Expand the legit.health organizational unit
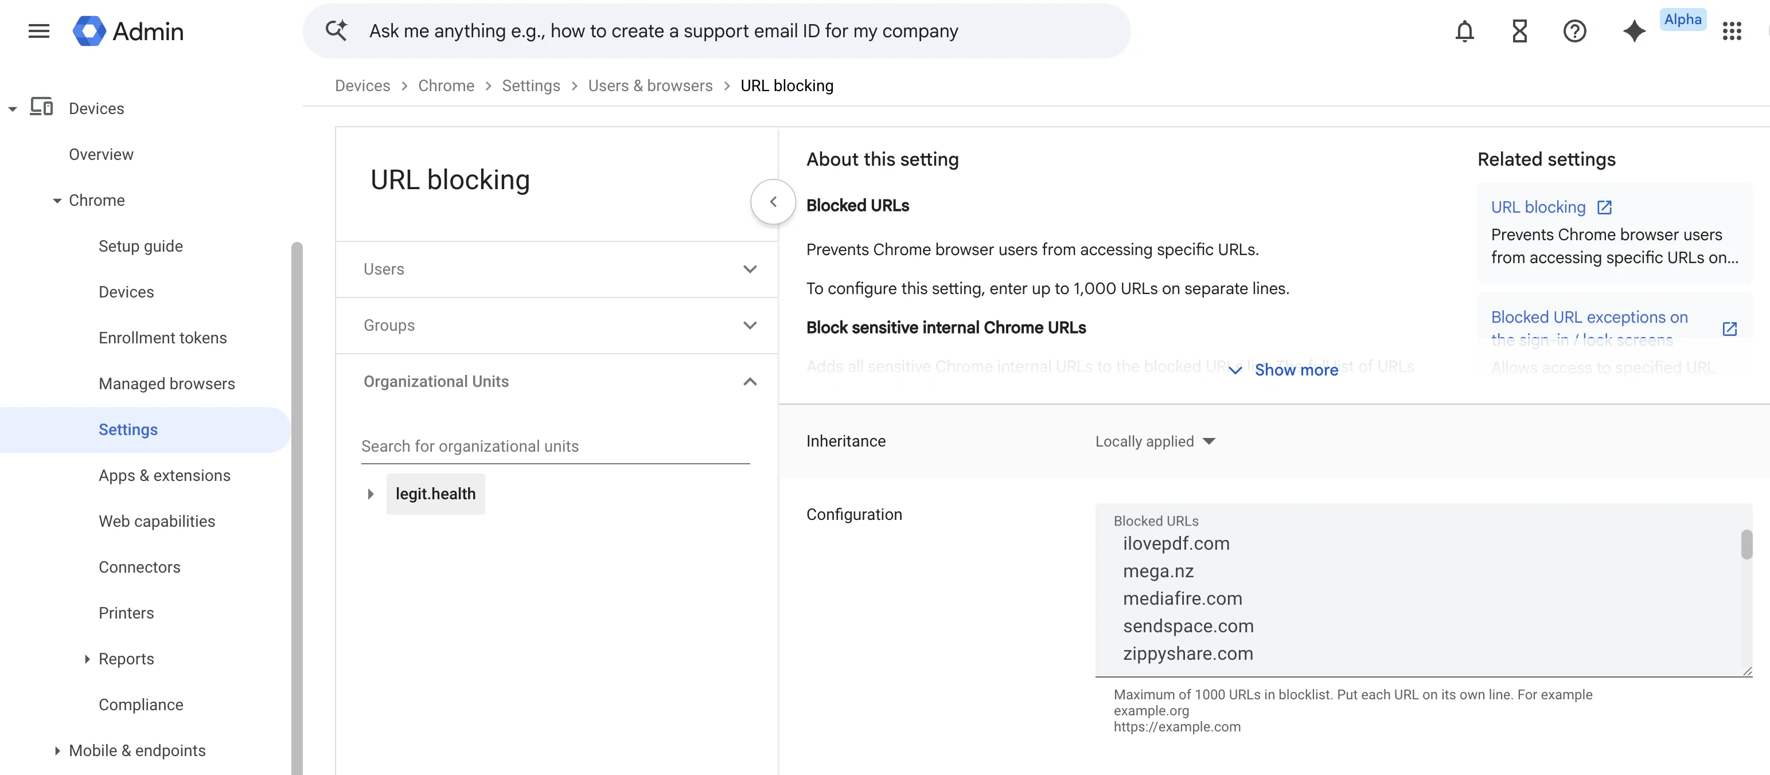The width and height of the screenshot is (1770, 775). [371, 494]
